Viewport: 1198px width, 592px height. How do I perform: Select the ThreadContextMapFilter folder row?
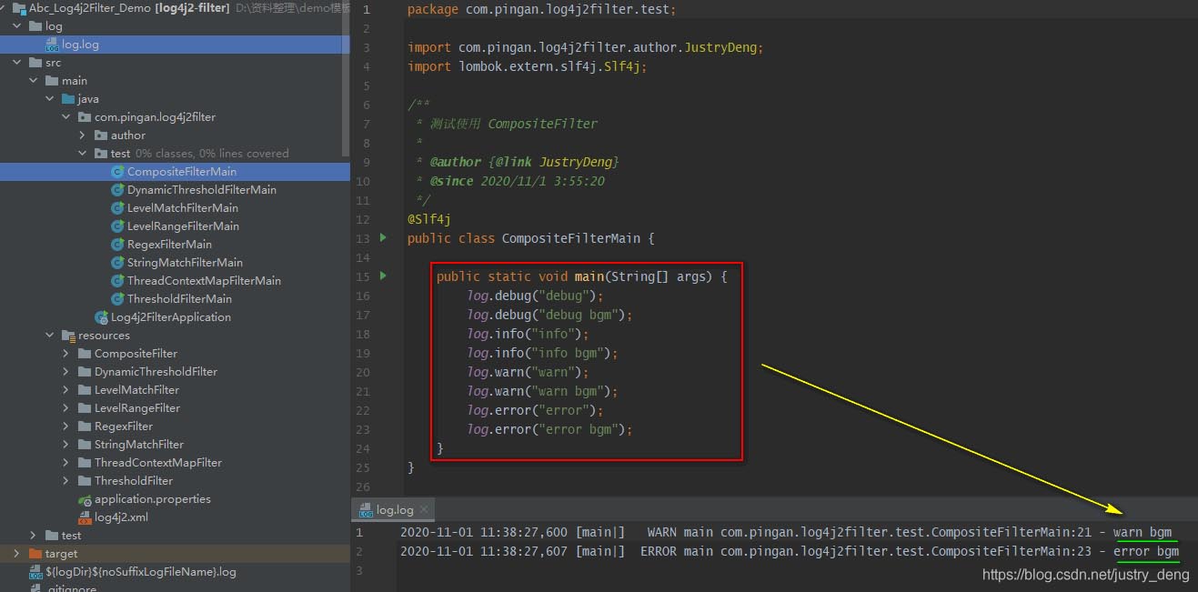tap(175, 463)
